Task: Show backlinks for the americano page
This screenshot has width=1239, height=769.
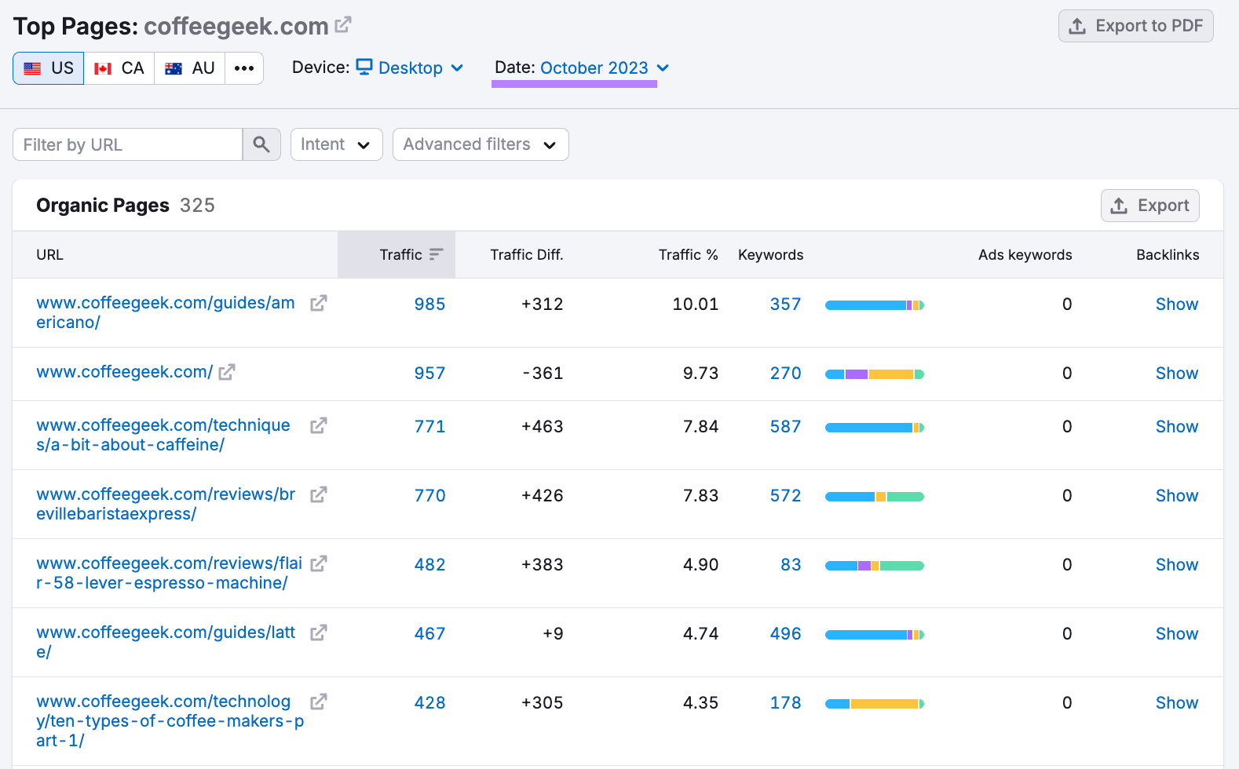Action: [x=1176, y=304]
